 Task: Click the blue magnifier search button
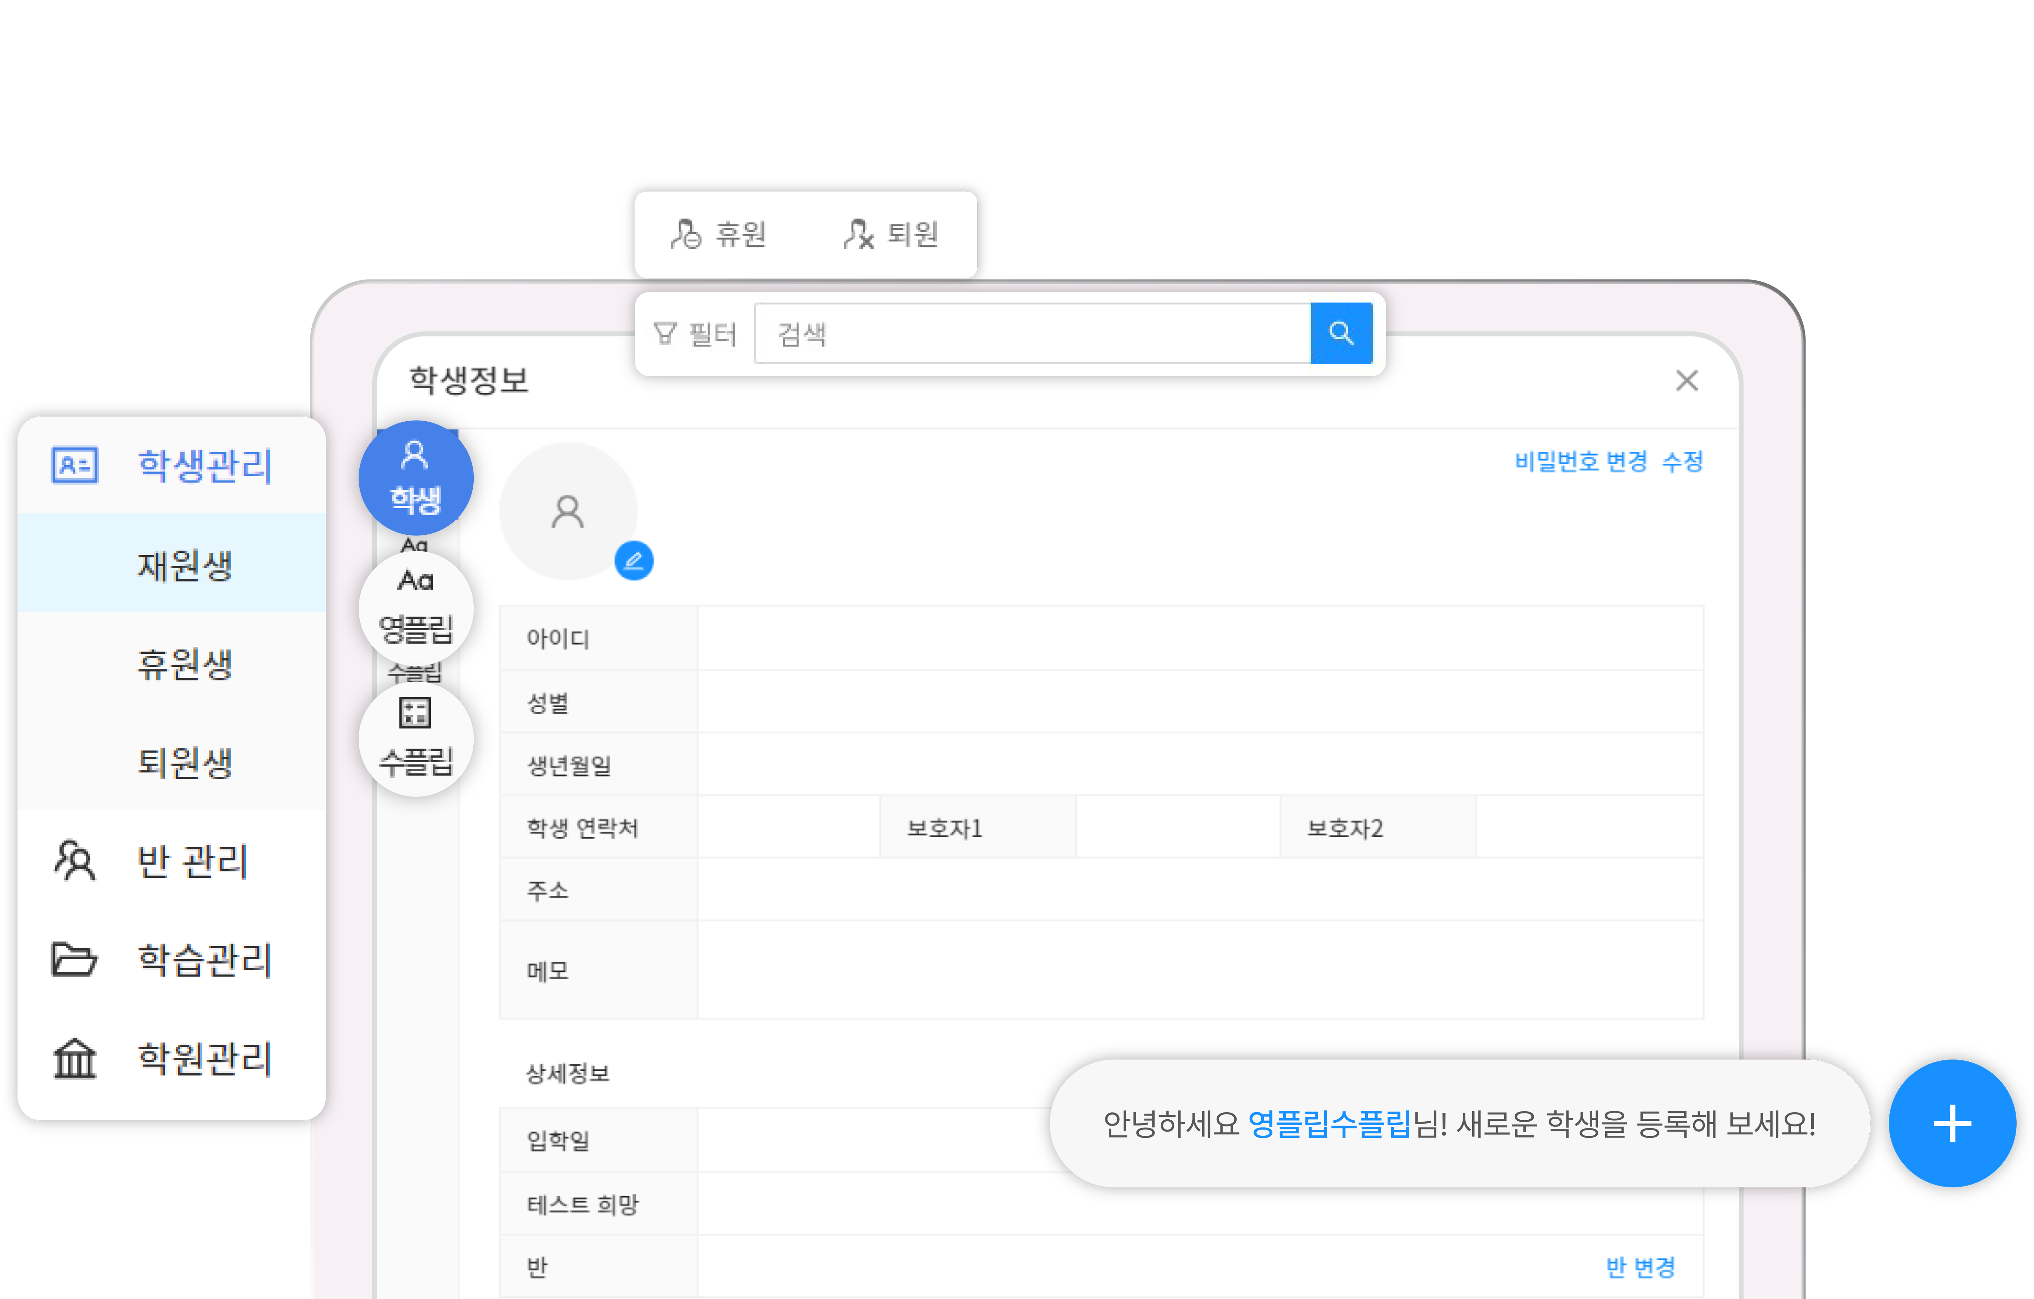(x=1341, y=334)
